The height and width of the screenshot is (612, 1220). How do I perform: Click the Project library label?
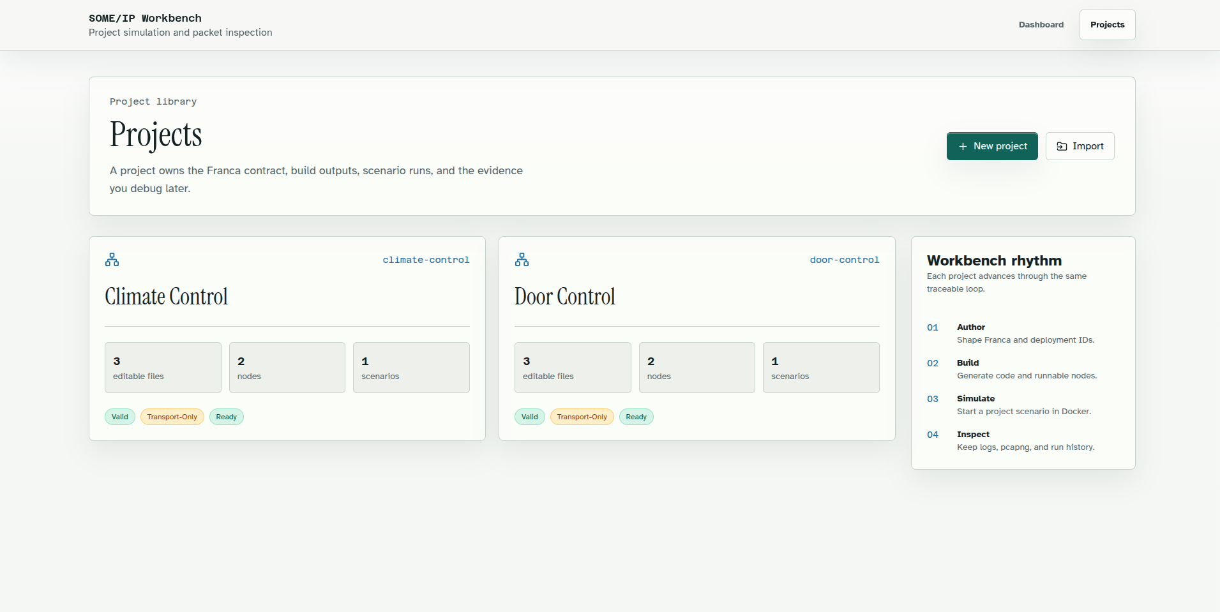click(x=153, y=101)
